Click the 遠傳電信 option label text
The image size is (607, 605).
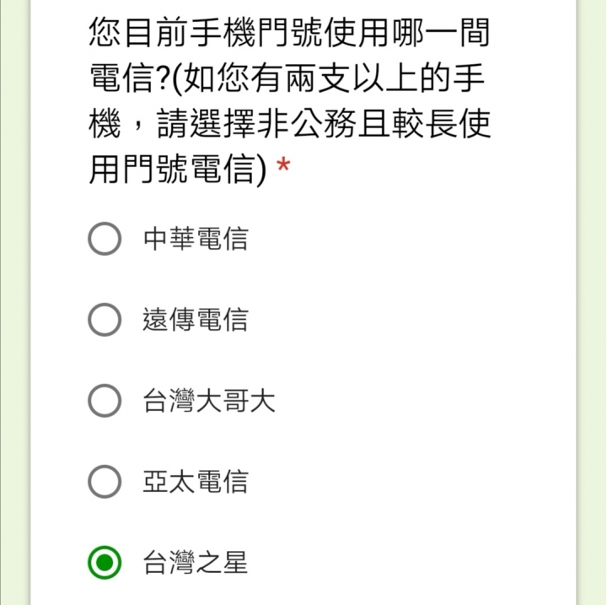196,320
